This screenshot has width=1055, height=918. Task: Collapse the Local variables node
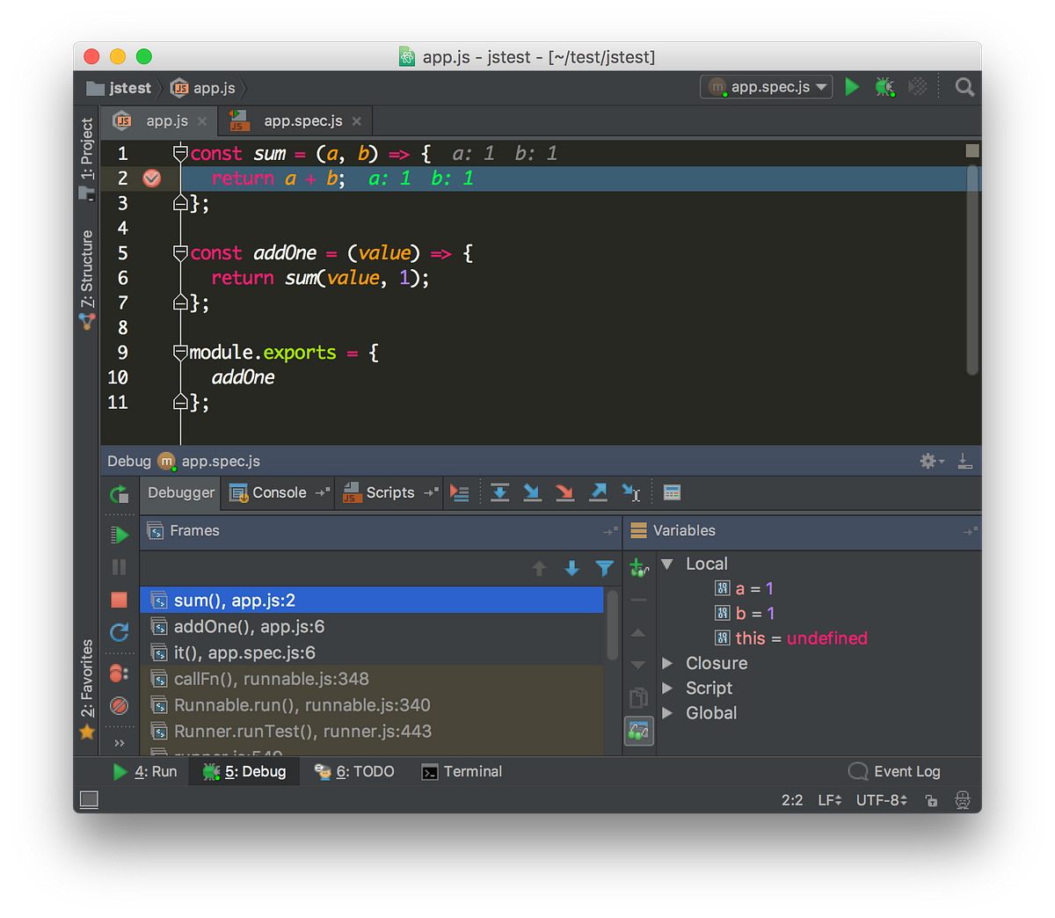coord(666,563)
